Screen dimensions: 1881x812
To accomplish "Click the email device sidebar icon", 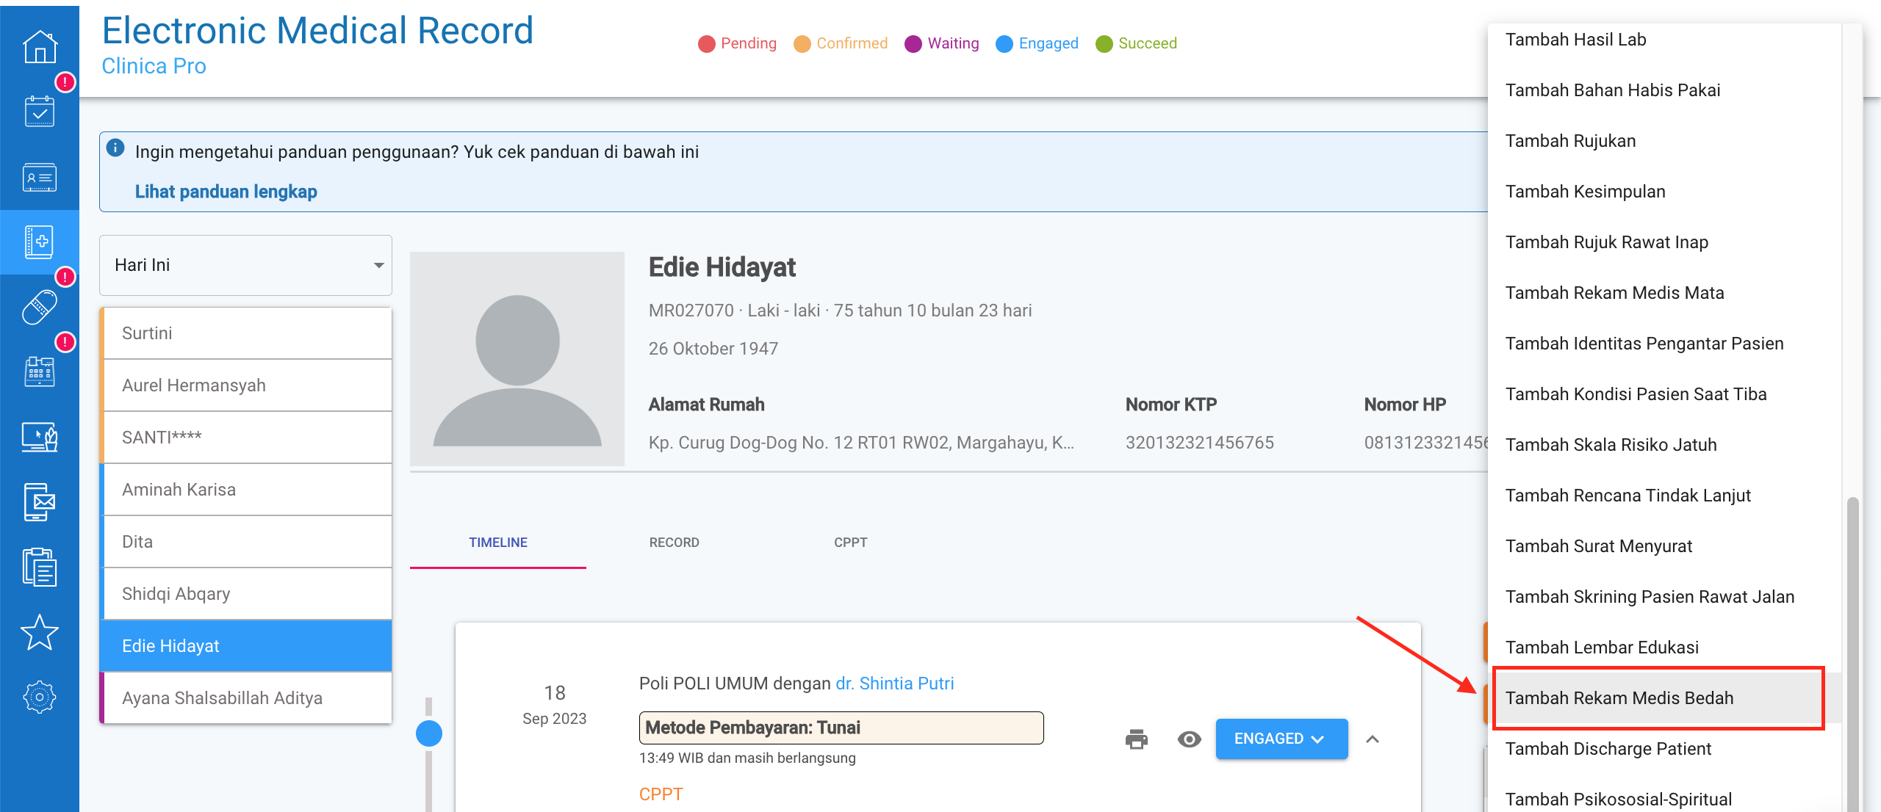I will click(x=40, y=502).
